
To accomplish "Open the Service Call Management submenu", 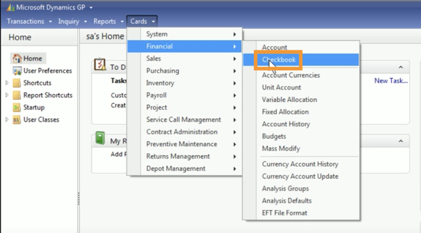I will (185, 120).
